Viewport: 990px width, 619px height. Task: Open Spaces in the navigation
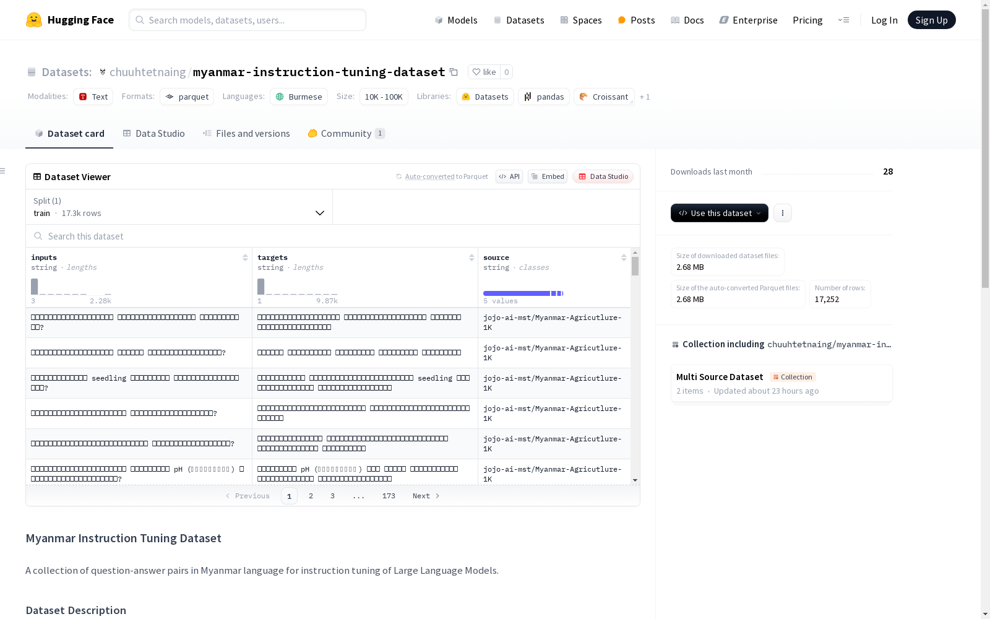[x=581, y=20]
